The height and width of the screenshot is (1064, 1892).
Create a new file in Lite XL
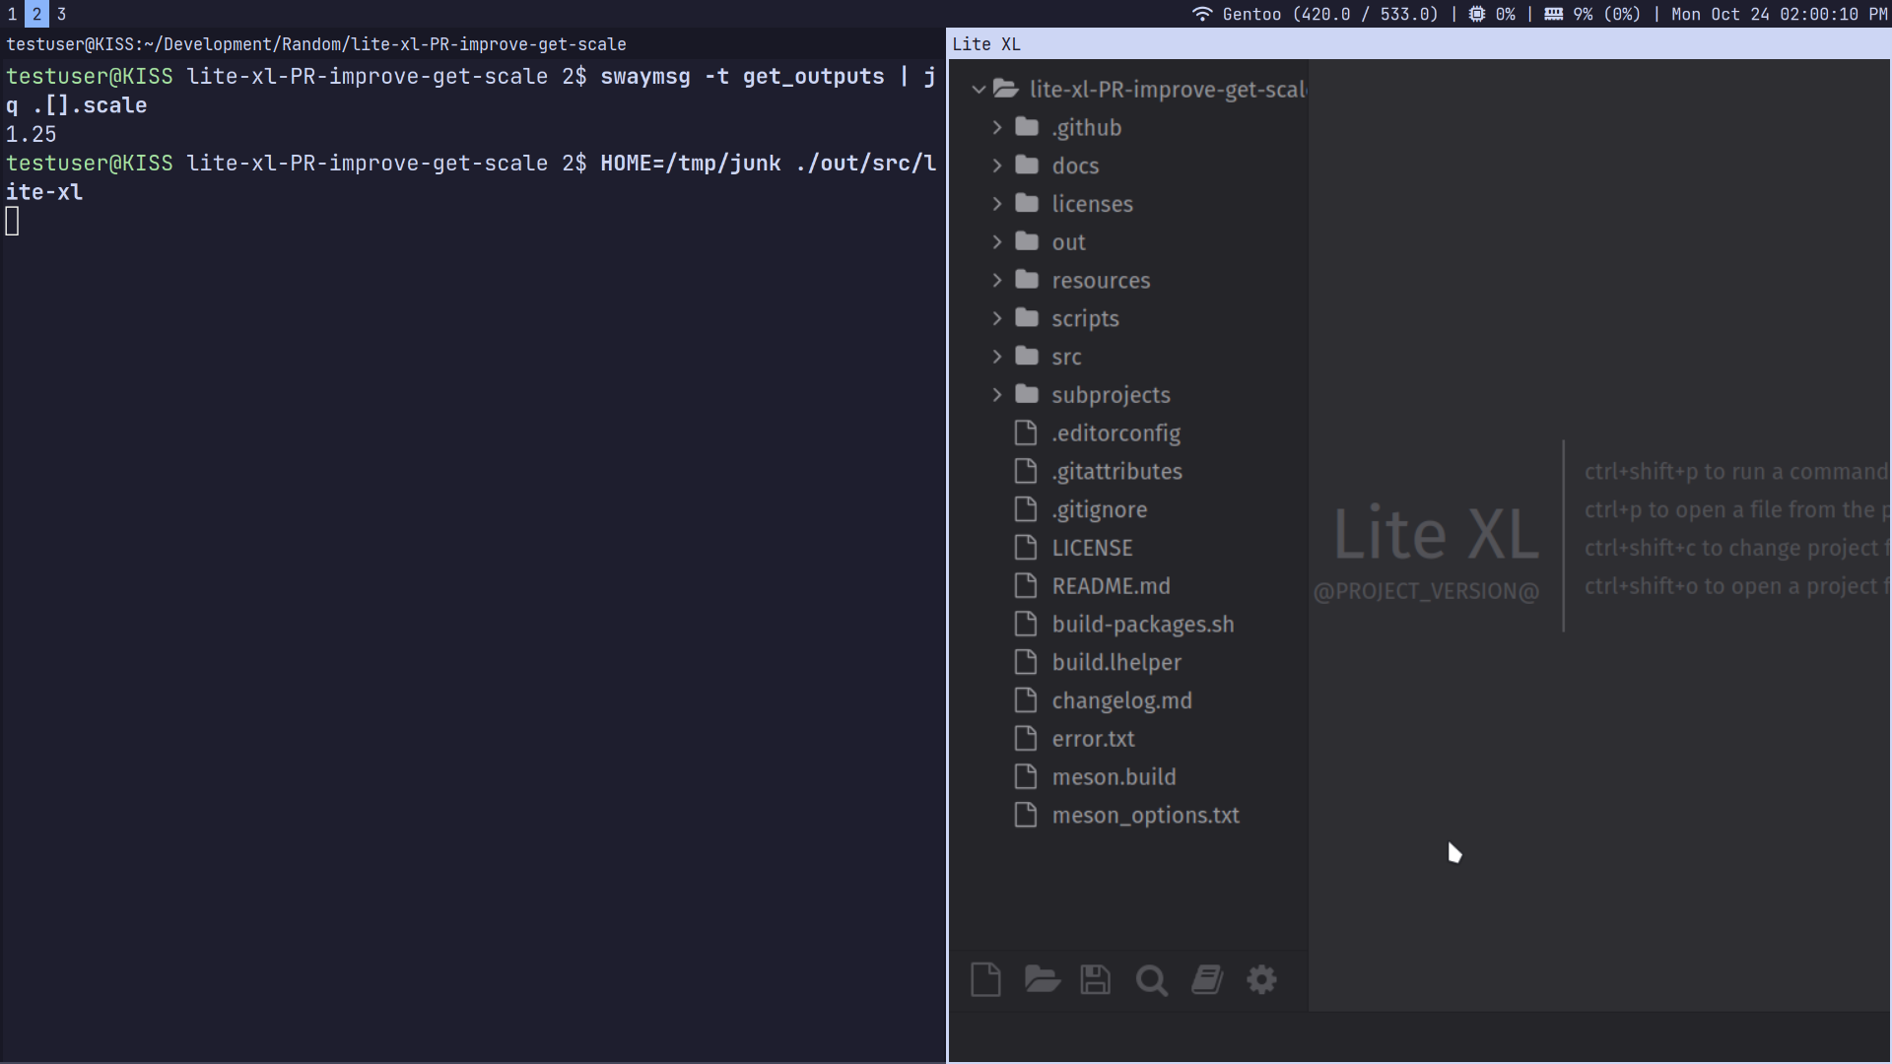tap(984, 979)
